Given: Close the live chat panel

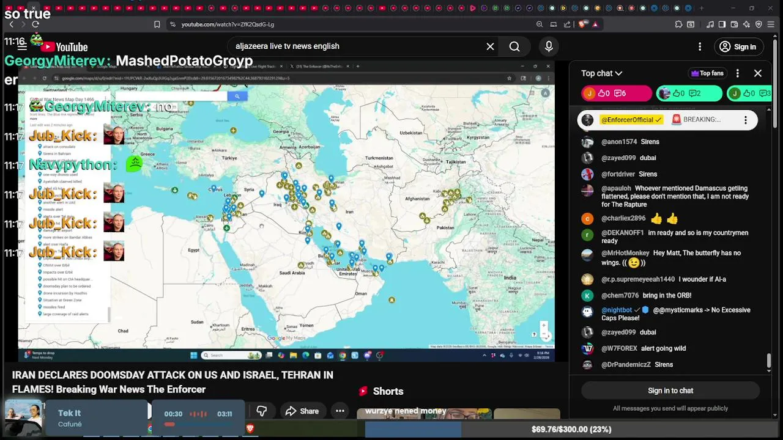Looking at the screenshot, I should [758, 73].
